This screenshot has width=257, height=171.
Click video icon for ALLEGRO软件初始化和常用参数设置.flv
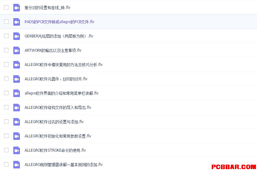click(x=16, y=136)
